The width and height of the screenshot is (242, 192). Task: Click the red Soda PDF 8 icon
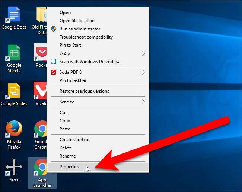(x=53, y=72)
